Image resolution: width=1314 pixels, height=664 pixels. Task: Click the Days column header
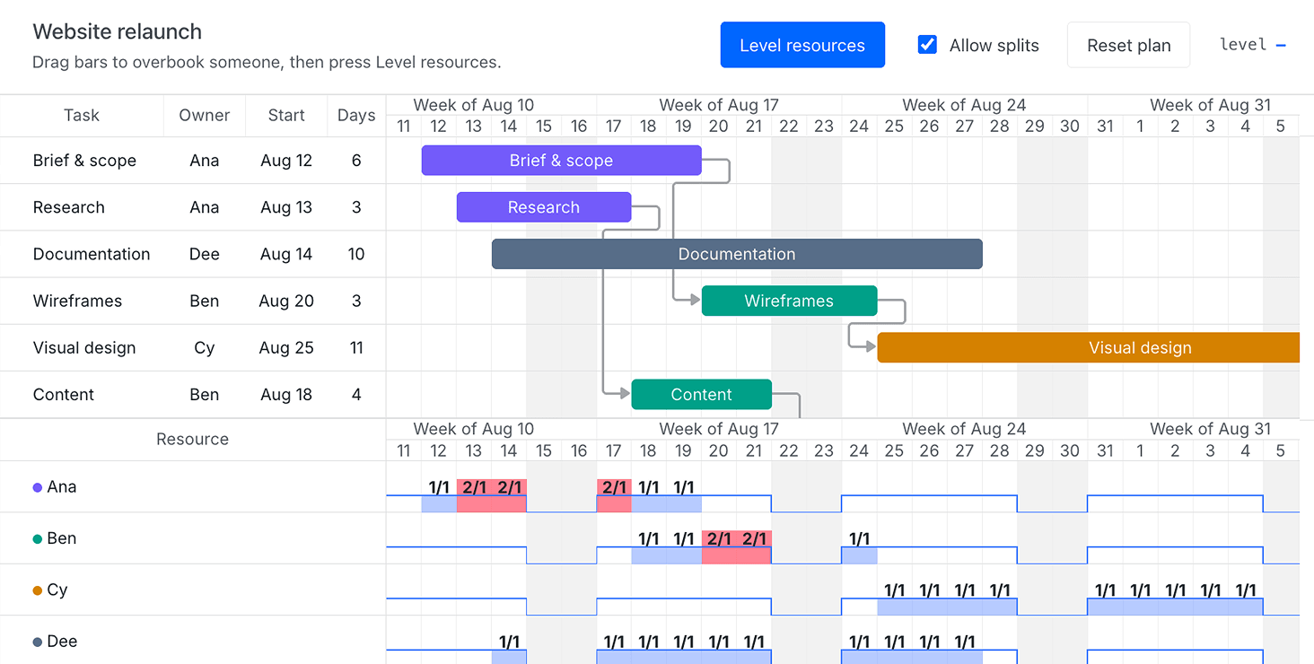[356, 115]
